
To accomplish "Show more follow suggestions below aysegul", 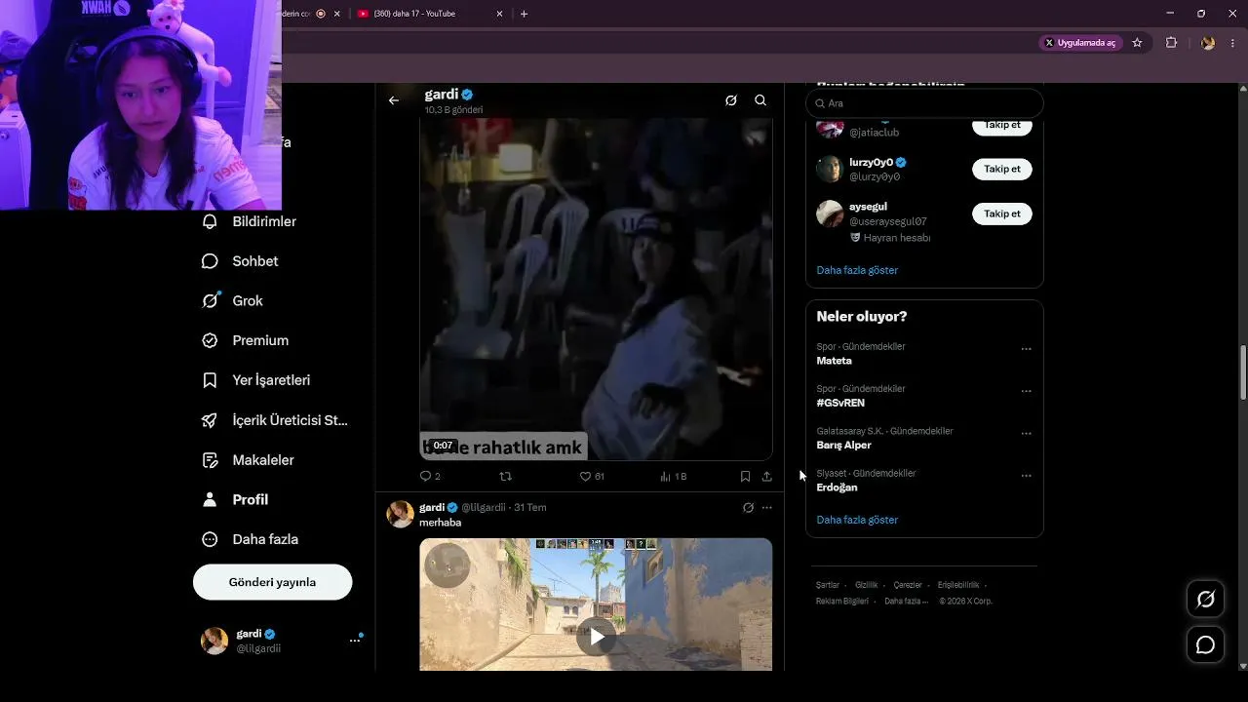I will (x=857, y=270).
